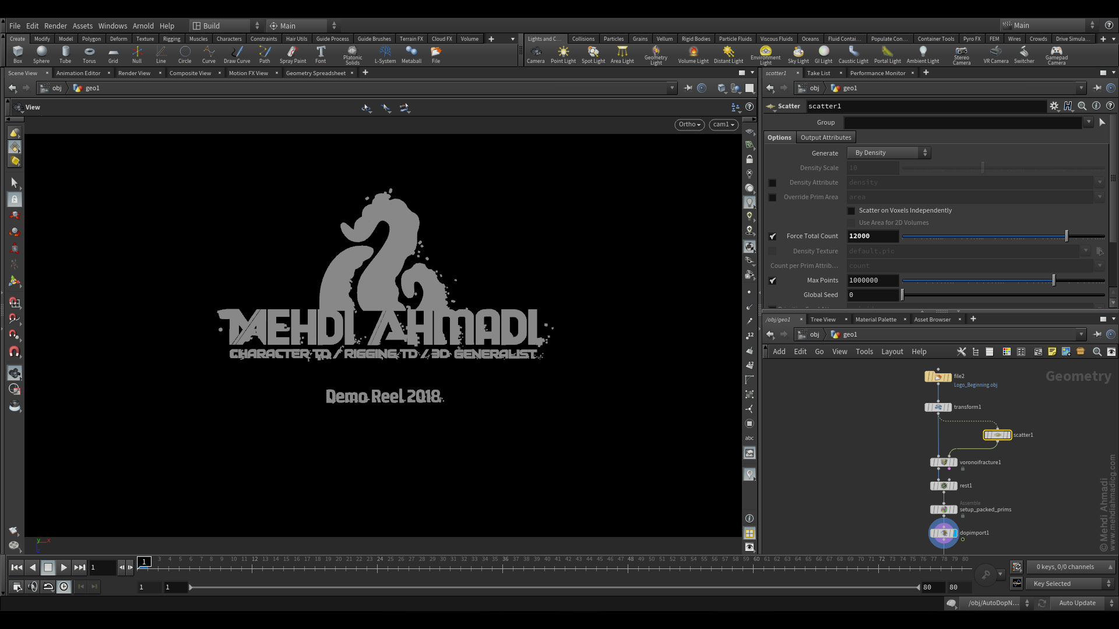This screenshot has width=1119, height=629.
Task: Add a Camera from the lights shelf
Action: point(536,54)
